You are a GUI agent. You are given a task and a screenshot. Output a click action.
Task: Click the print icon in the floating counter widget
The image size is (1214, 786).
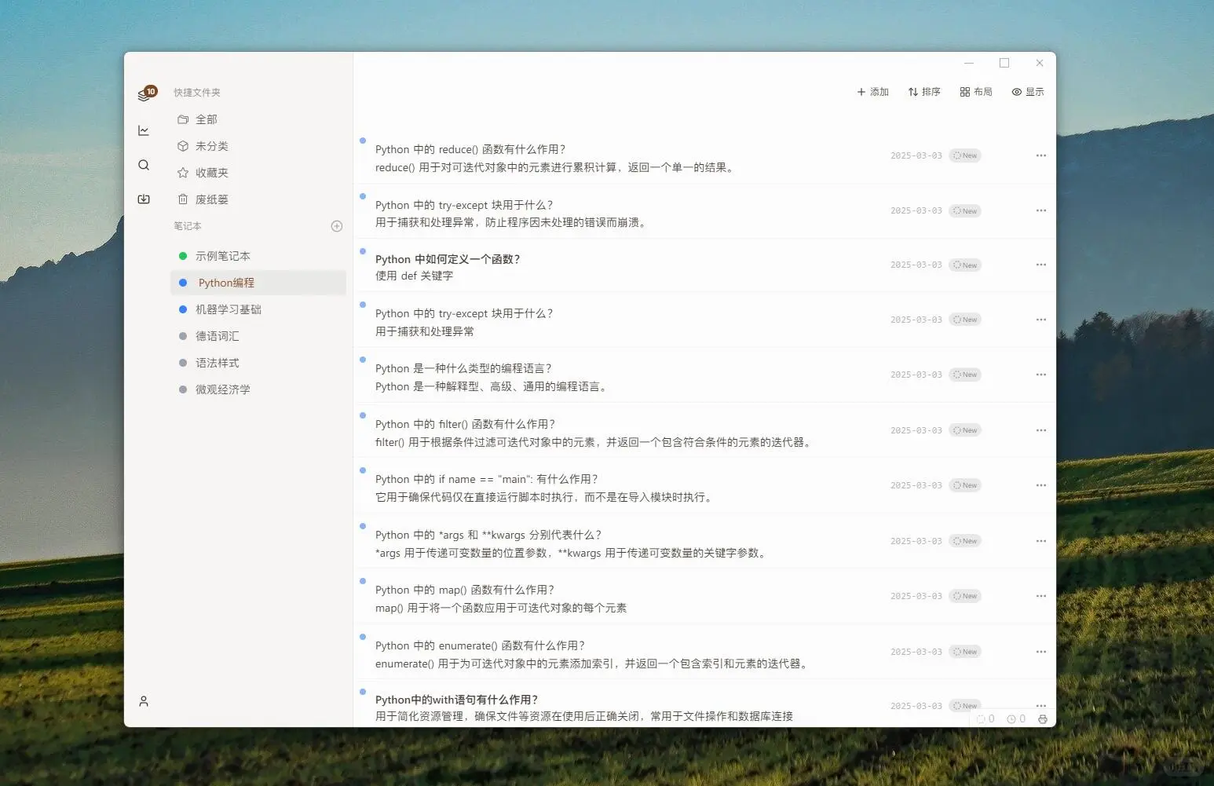pyautogui.click(x=1043, y=718)
